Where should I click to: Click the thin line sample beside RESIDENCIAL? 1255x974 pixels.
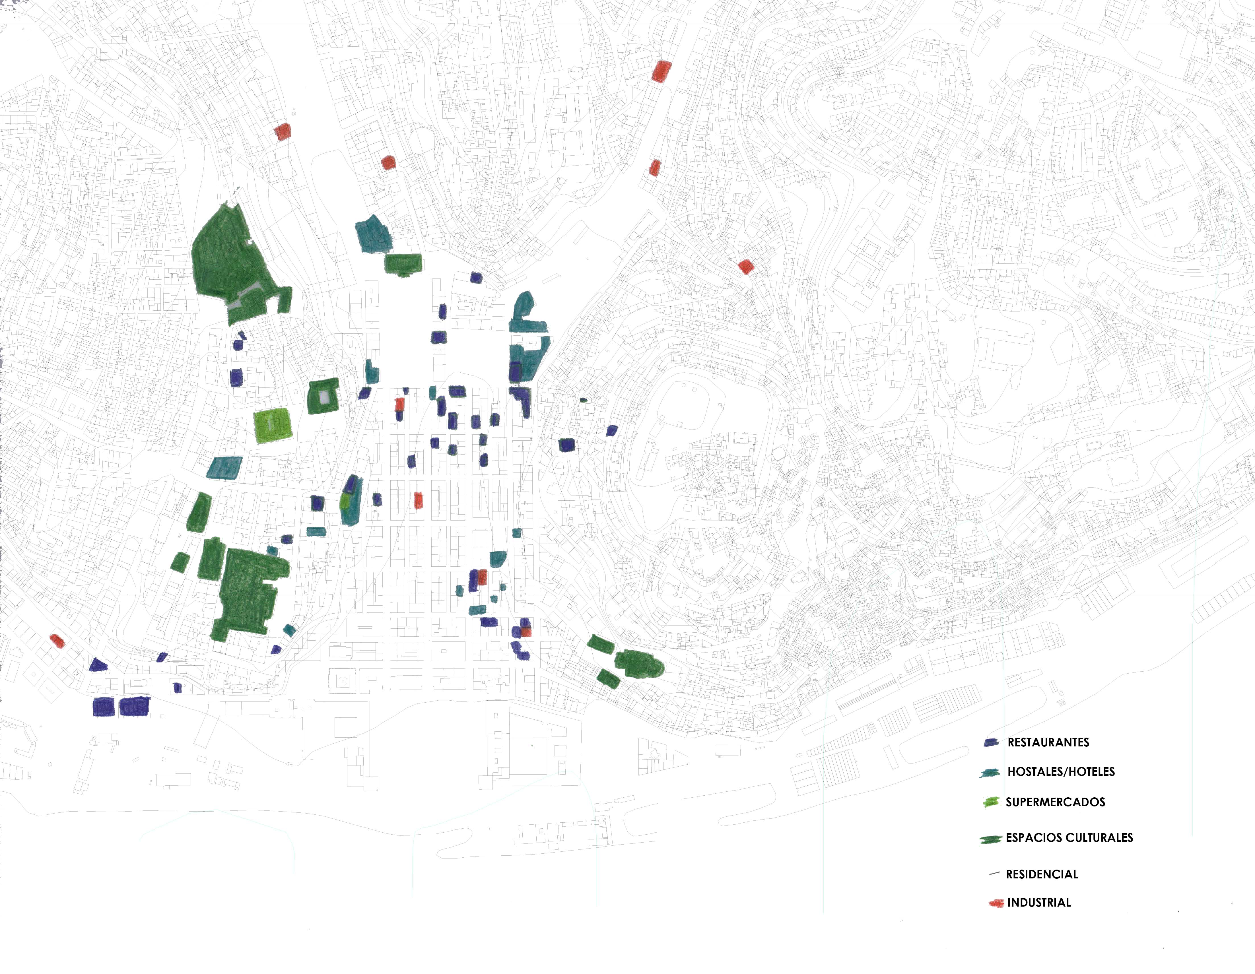[x=995, y=873]
